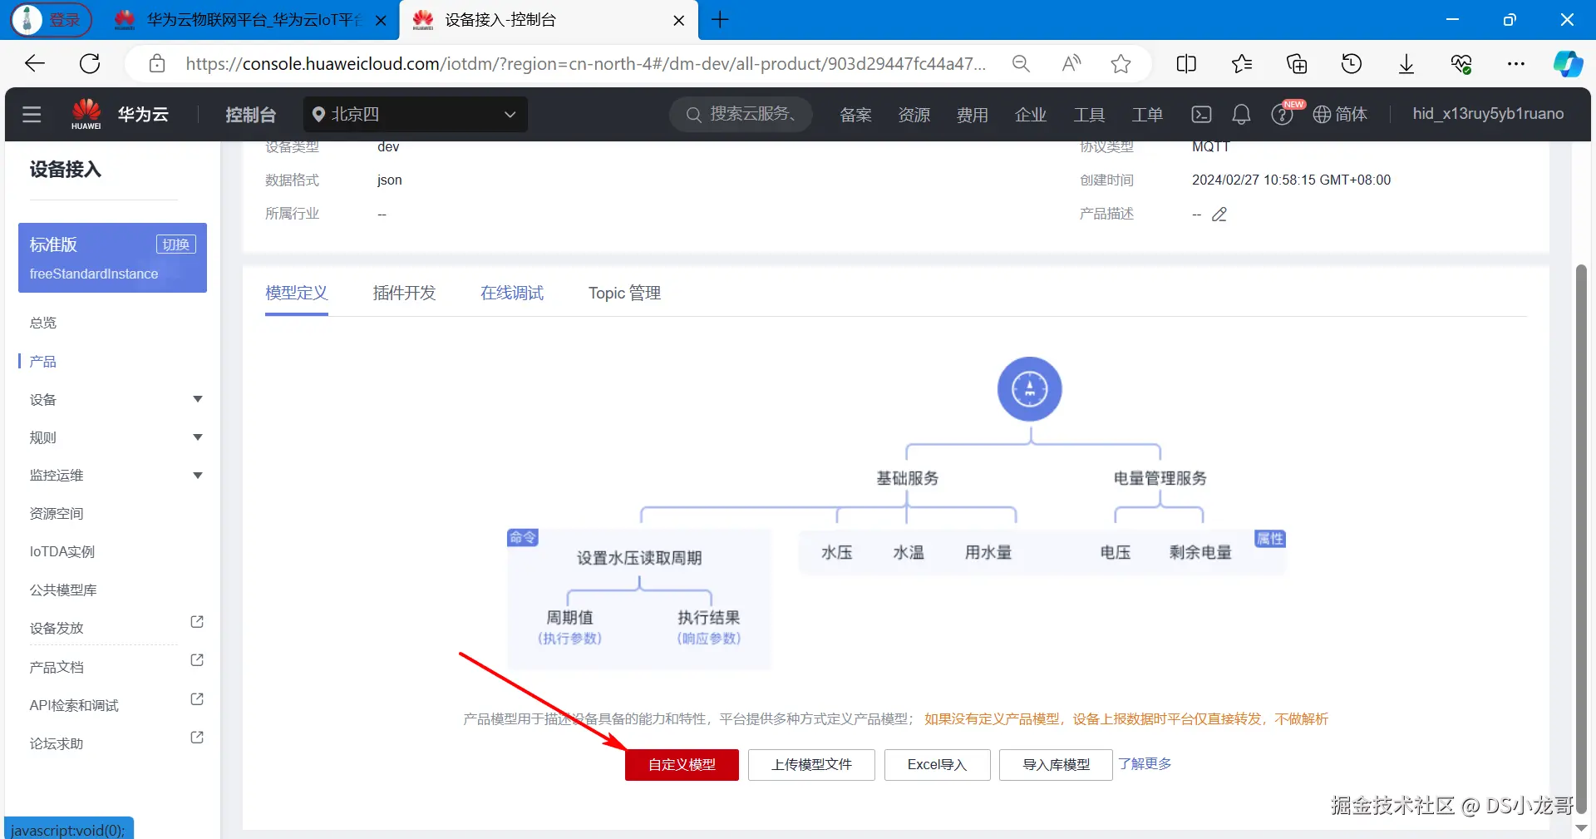Close the 华为云物联网平台 browser tab
Viewport: 1596px width, 839px height.
(381, 20)
